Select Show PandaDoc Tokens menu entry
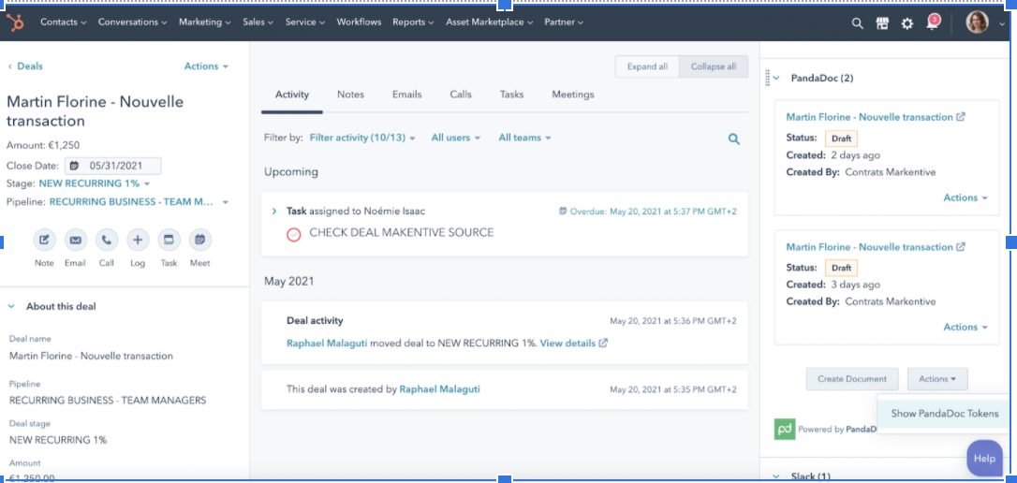 tap(945, 414)
